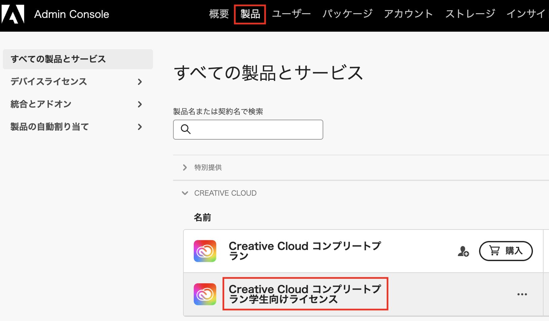The image size is (549, 321).
Task: Click the 製品名または契約名で検索 label
Action: point(218,111)
